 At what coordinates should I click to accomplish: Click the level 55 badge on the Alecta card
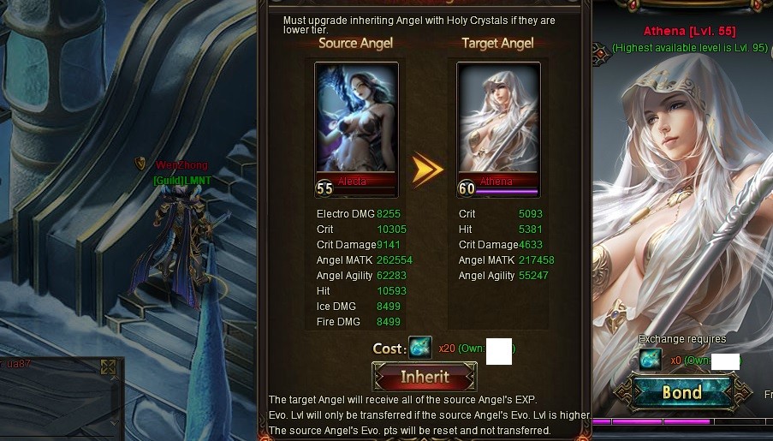click(x=324, y=188)
